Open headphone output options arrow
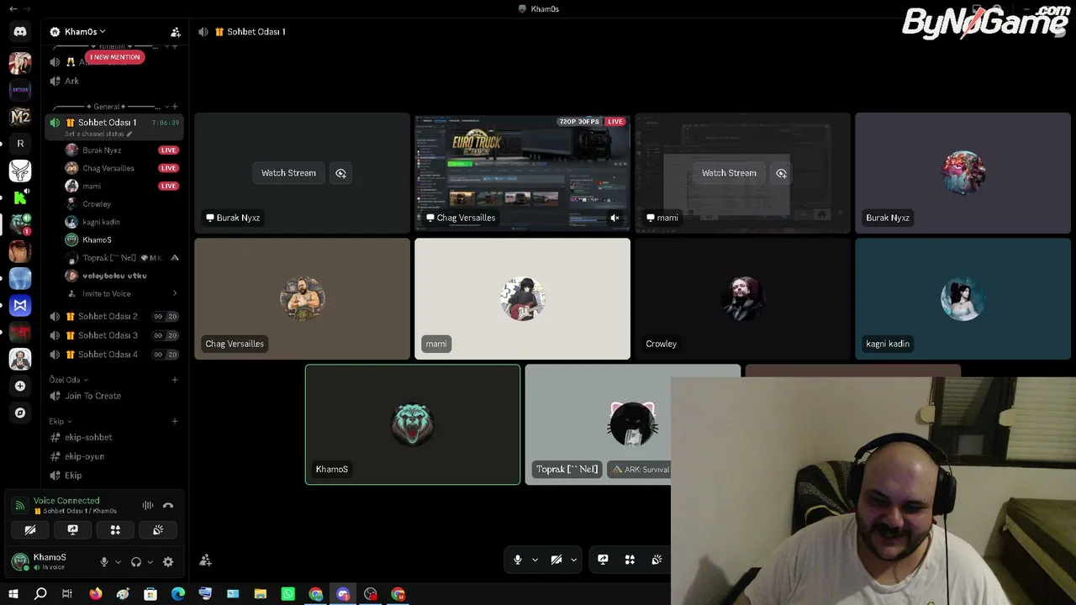The image size is (1076, 605). (x=150, y=562)
